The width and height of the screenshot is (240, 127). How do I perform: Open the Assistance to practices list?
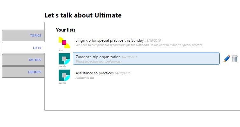click(x=95, y=73)
